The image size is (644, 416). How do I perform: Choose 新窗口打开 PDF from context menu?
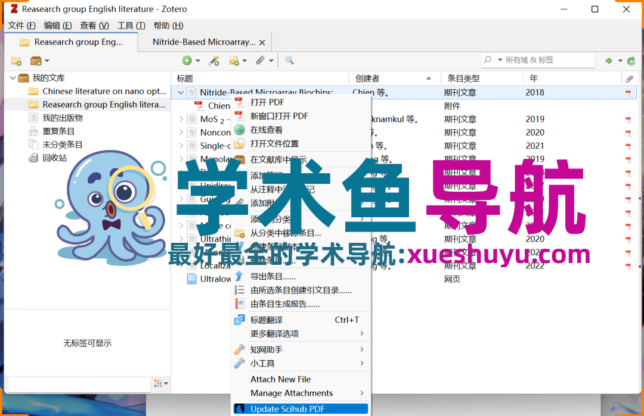(301, 117)
